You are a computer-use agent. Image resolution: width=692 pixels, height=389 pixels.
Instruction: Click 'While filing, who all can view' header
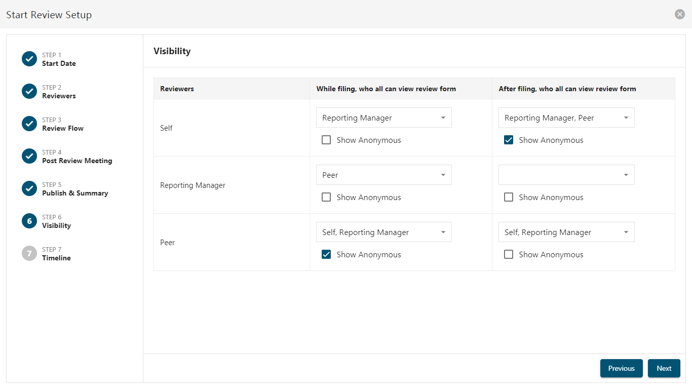[386, 89]
